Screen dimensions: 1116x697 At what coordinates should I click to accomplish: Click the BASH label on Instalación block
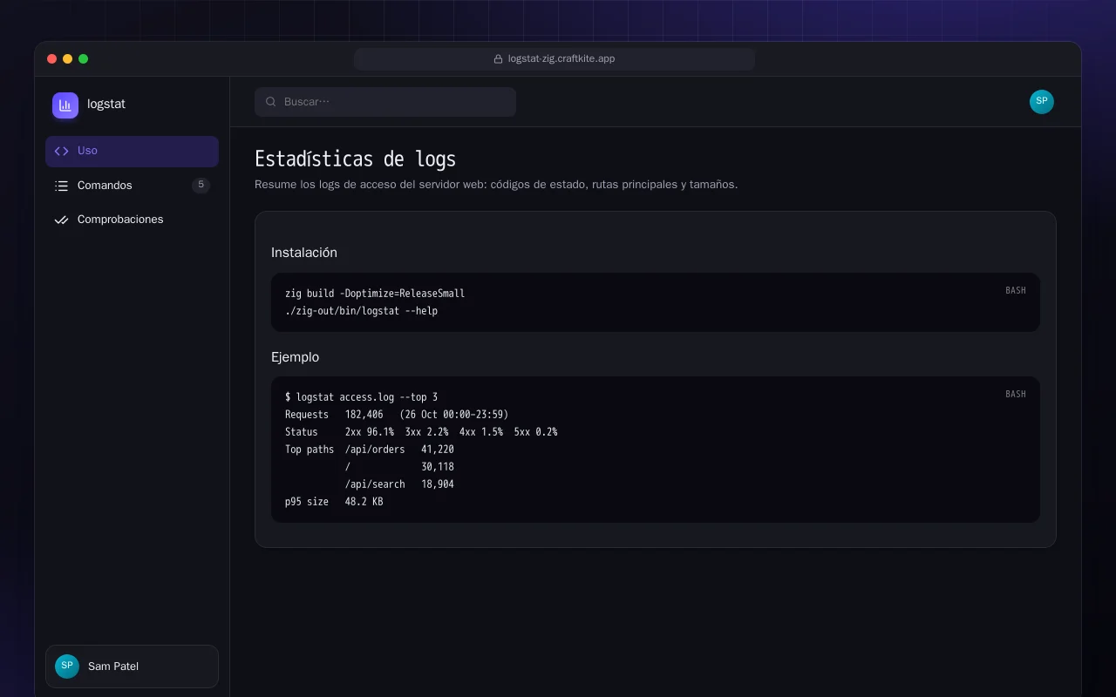(1016, 290)
